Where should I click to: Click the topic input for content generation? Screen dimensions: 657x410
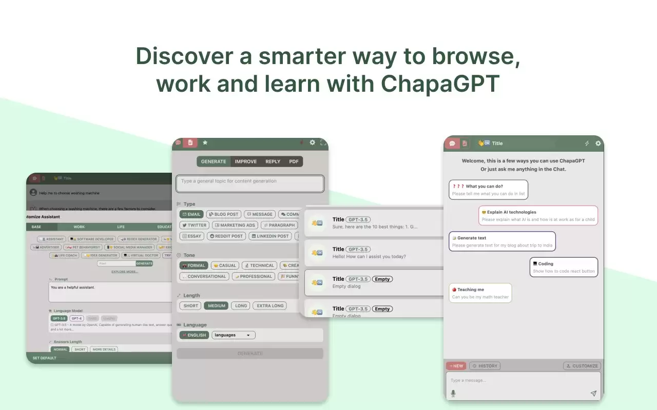(250, 183)
